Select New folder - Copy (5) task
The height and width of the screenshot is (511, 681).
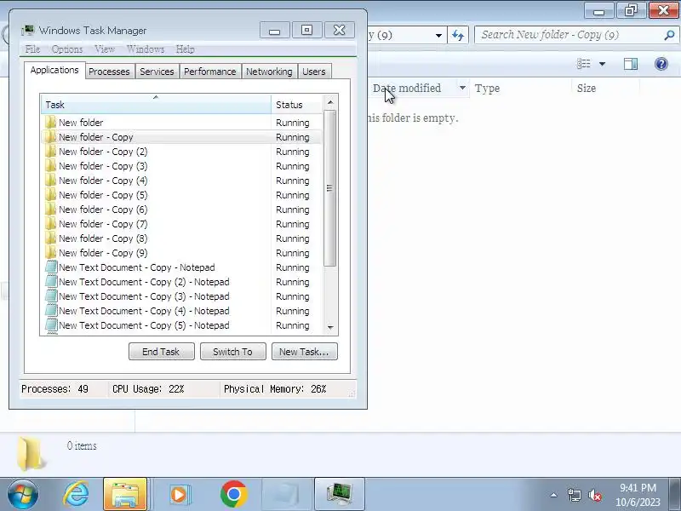[181, 195]
